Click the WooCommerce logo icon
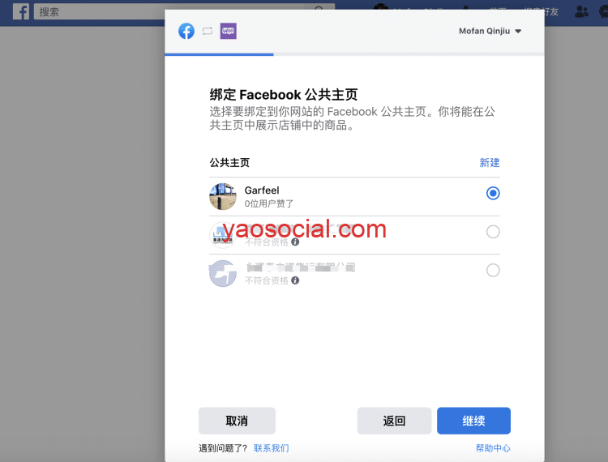 tap(229, 31)
